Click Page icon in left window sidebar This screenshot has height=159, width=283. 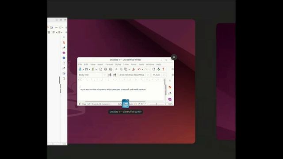(64, 63)
